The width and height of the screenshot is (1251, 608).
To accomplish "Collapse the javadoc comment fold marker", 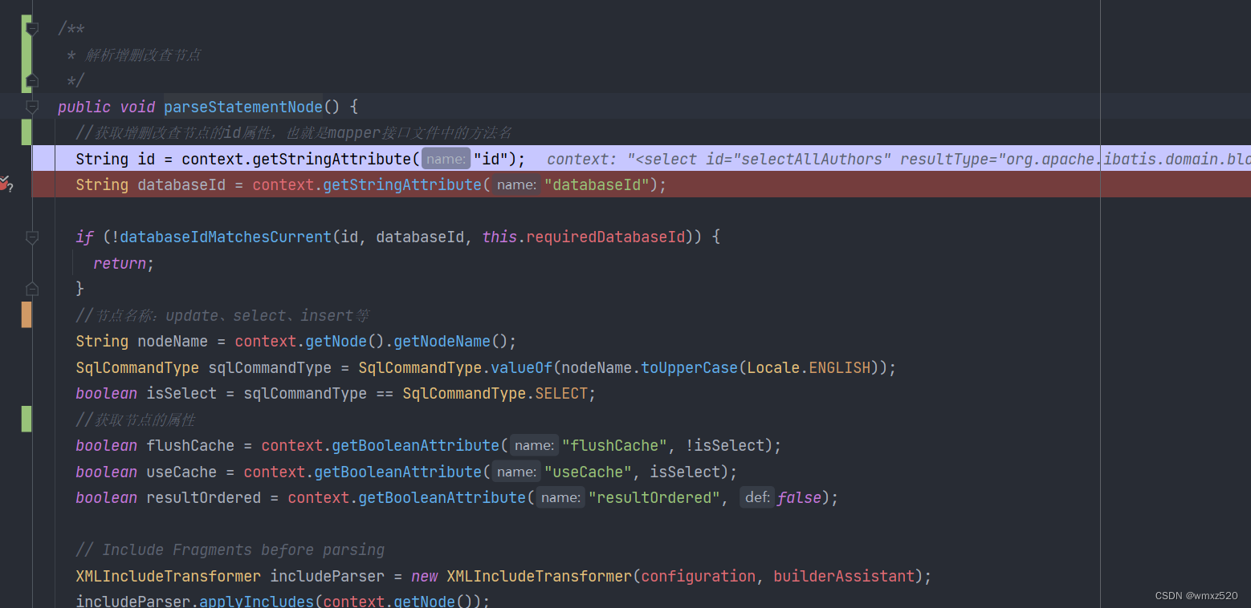I will tap(32, 29).
